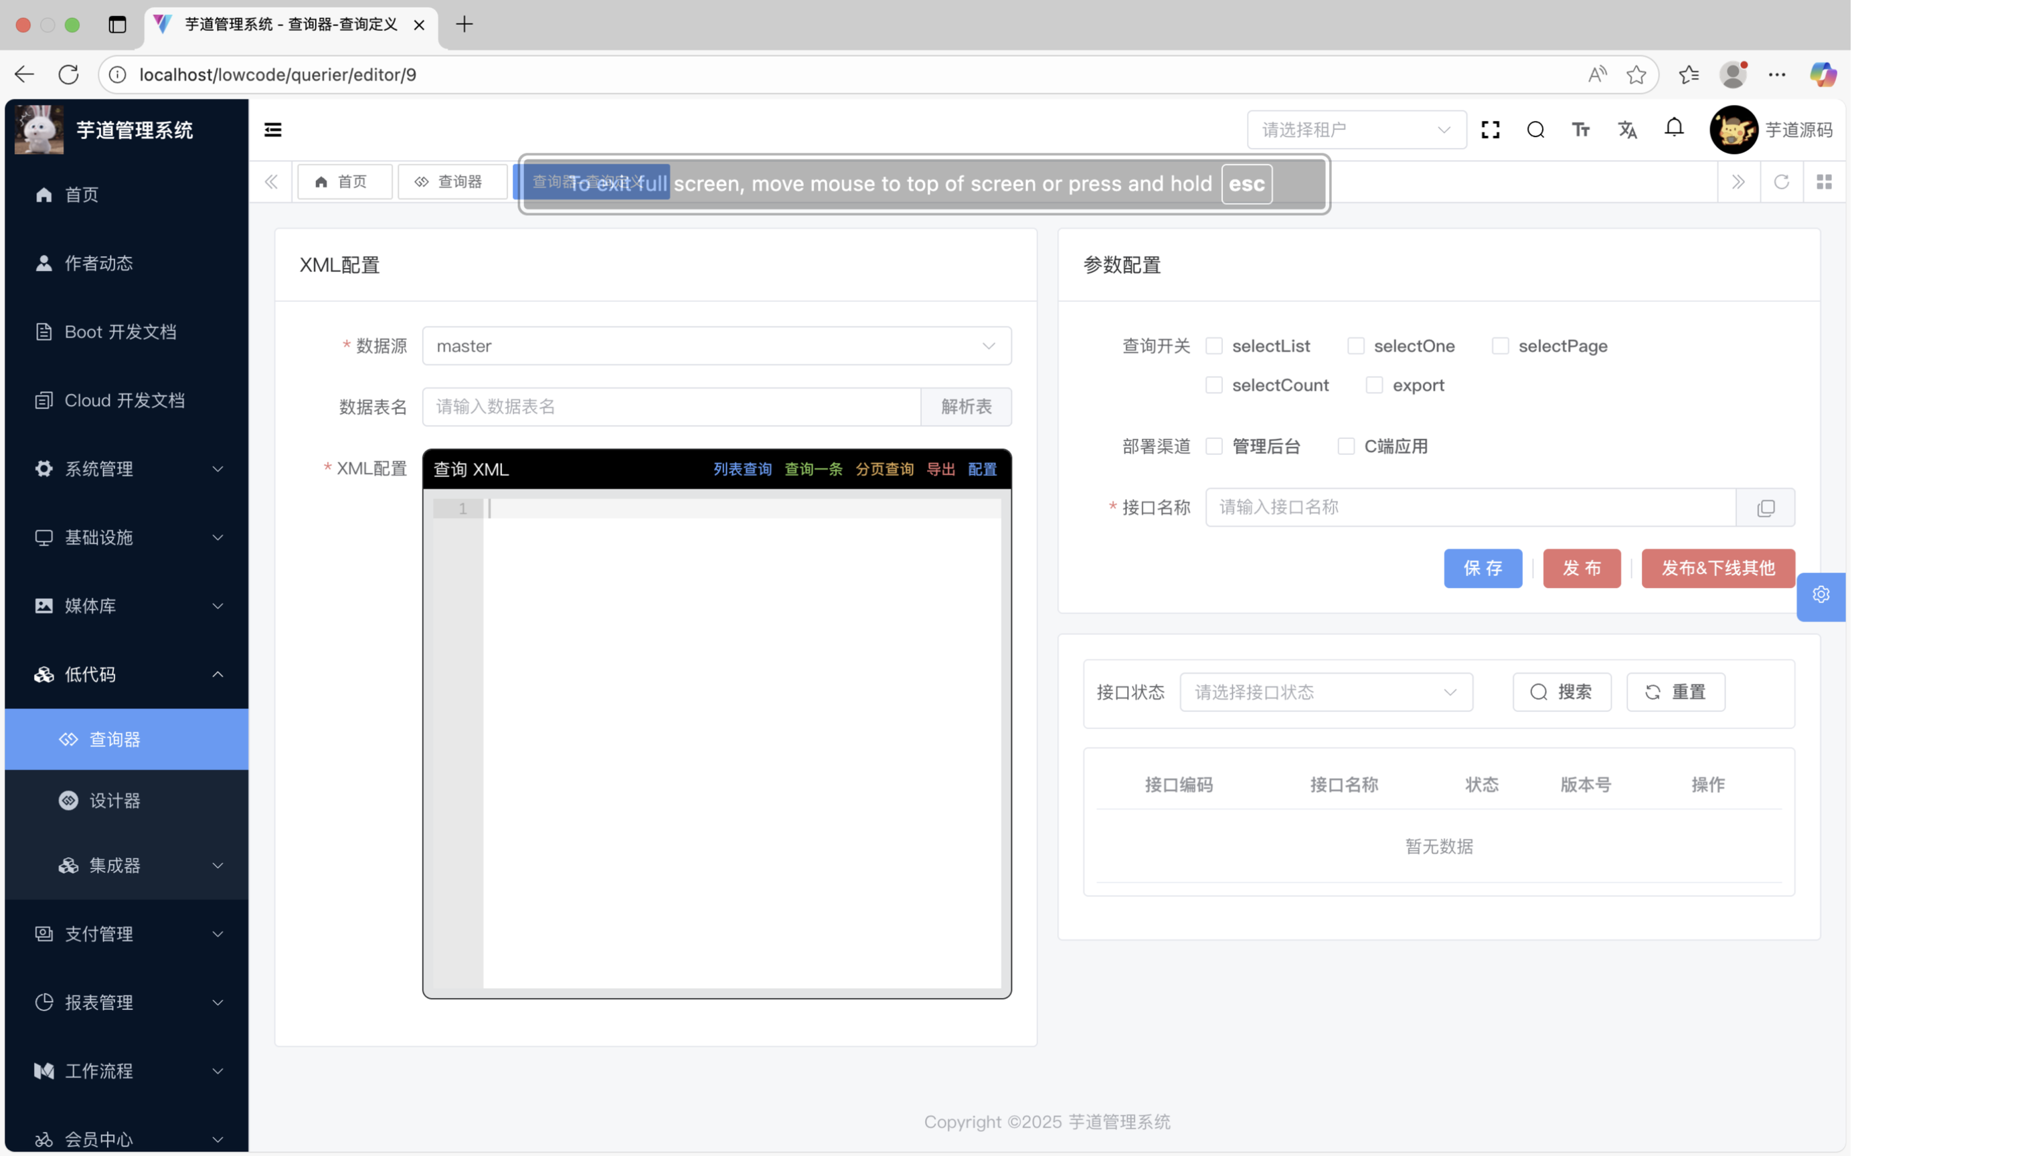
Task: Click the copy icon beside 接口名称 field
Action: point(1765,507)
